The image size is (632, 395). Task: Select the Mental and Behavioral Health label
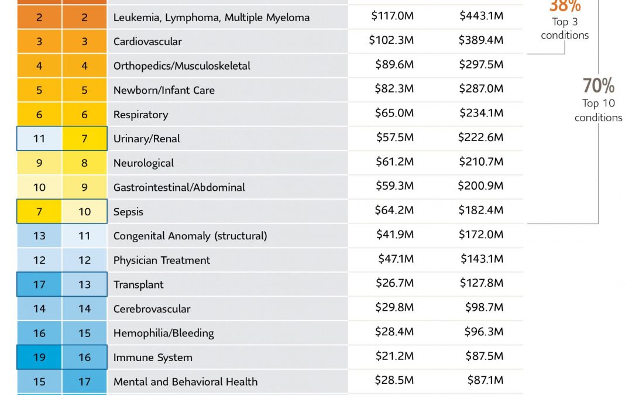click(x=185, y=382)
